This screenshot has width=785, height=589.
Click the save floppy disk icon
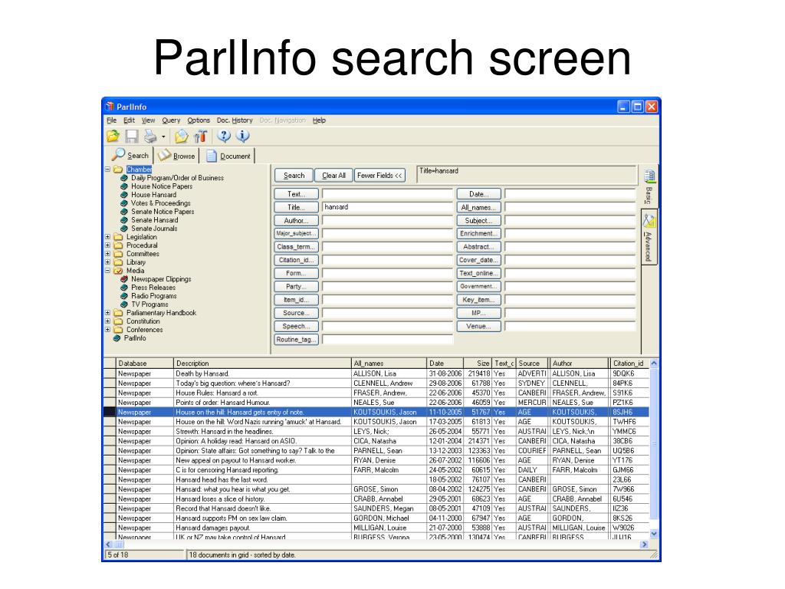(132, 137)
